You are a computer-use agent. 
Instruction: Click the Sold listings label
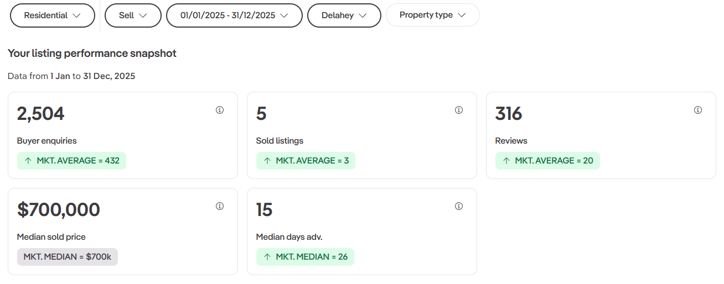pos(280,141)
